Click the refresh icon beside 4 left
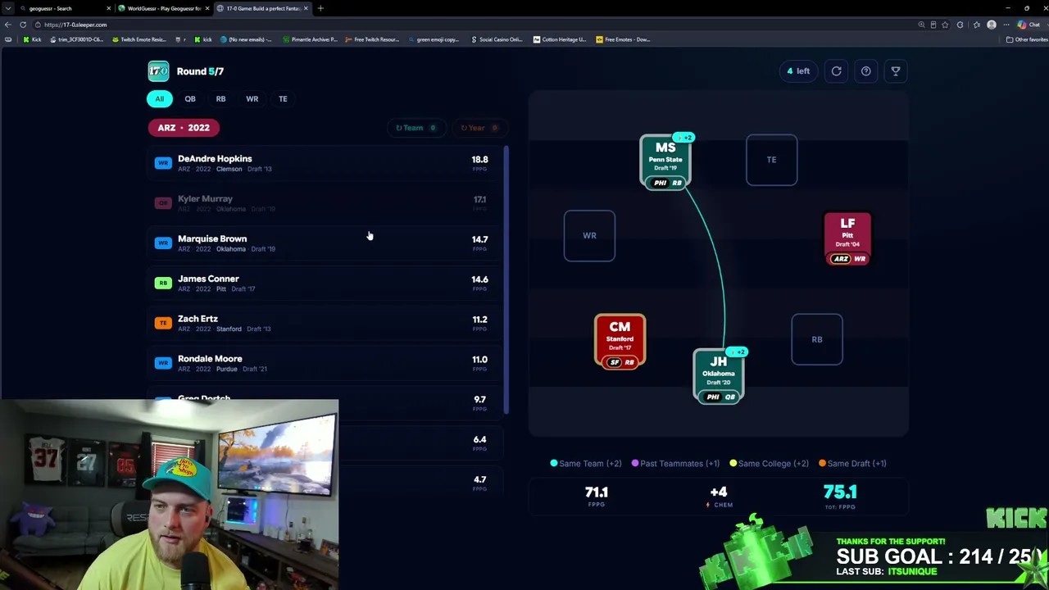 tap(836, 71)
